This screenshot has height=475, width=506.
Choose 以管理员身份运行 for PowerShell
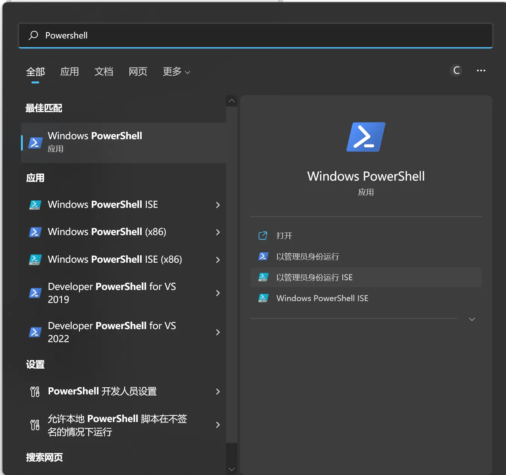point(307,257)
